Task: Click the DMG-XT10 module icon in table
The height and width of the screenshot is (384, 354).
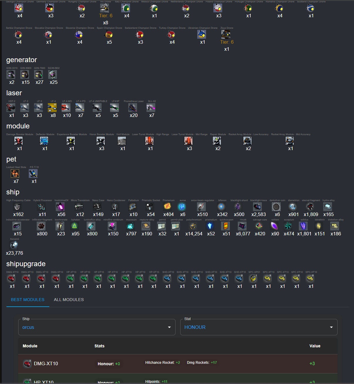Action: (x=27, y=364)
